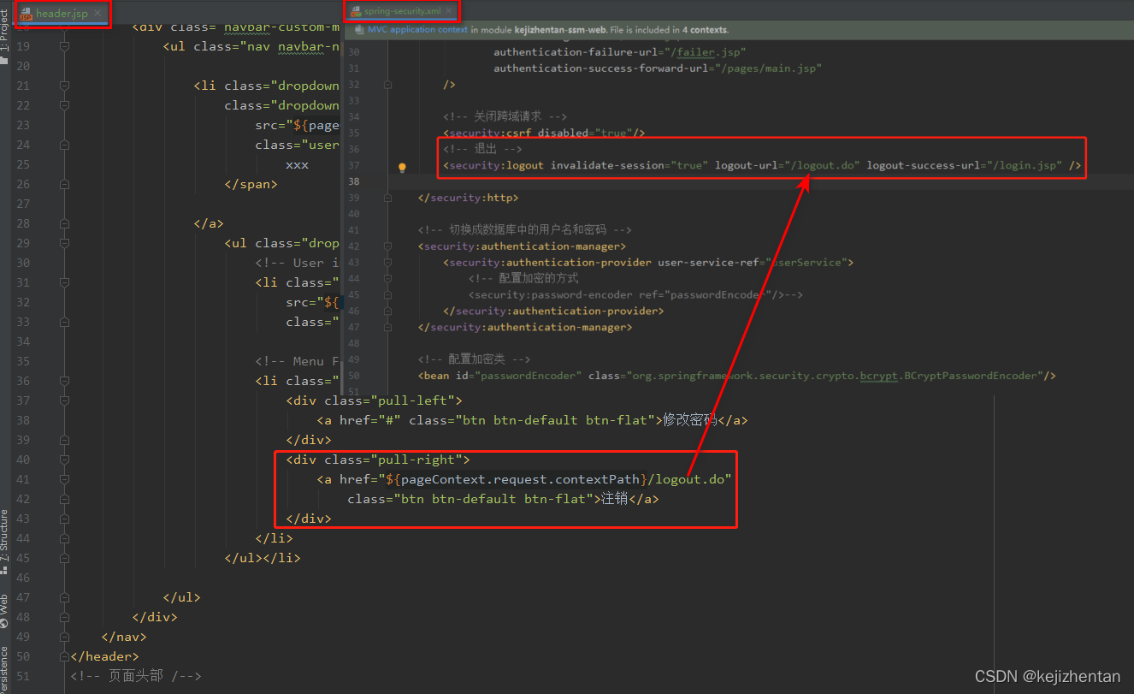Click the 配置加密类 comment line
The height and width of the screenshot is (694, 1134).
[x=475, y=359]
